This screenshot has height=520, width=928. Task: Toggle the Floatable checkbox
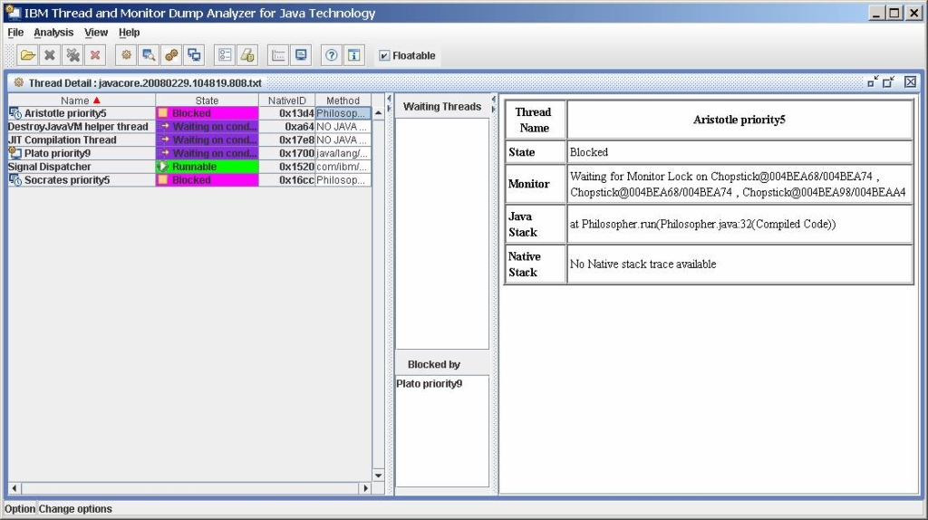pos(384,55)
